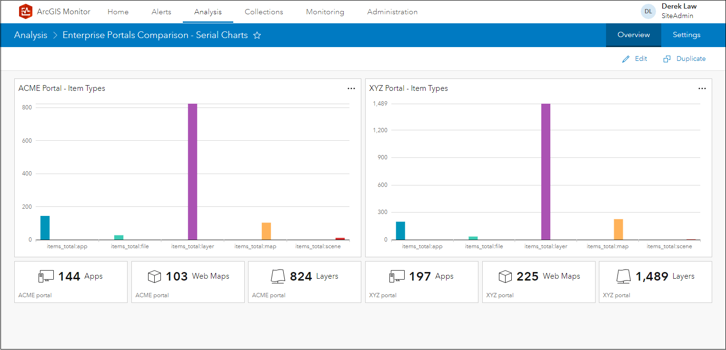The width and height of the screenshot is (726, 350).
Task: Click items_total:layer label in ACME chart
Action: tap(193, 246)
